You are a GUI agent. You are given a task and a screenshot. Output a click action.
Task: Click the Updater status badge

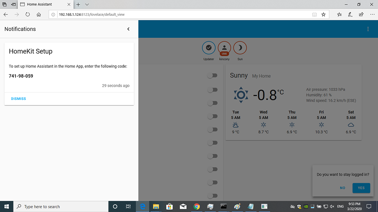click(209, 48)
